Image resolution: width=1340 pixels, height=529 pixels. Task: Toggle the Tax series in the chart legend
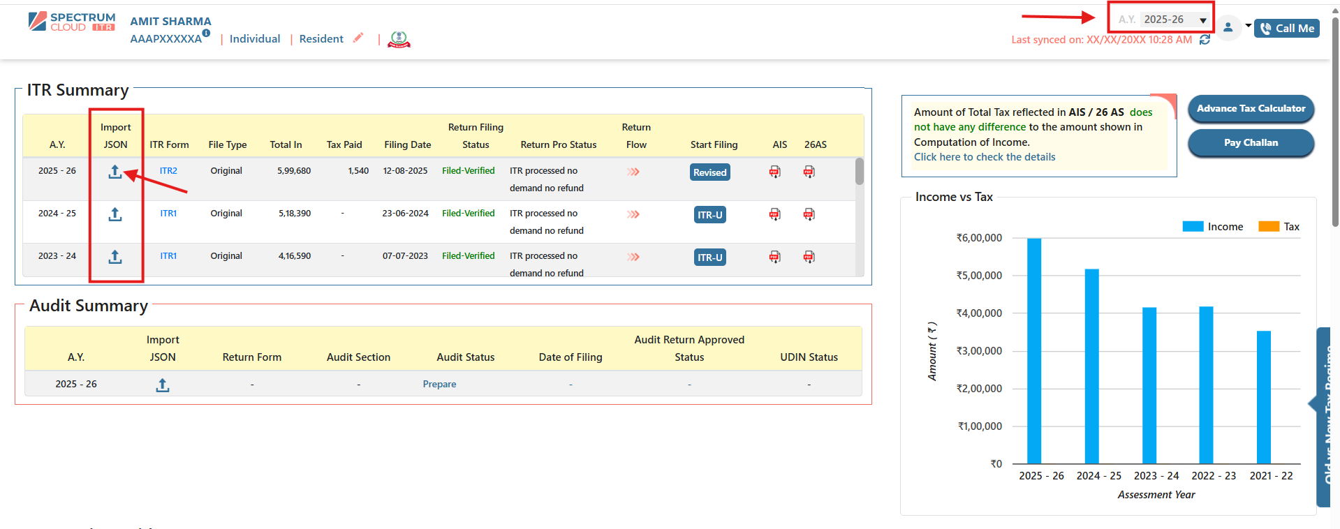tap(1279, 227)
